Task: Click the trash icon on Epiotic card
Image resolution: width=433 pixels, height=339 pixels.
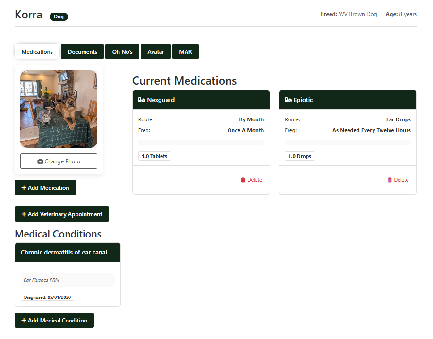Action: pyautogui.click(x=390, y=180)
